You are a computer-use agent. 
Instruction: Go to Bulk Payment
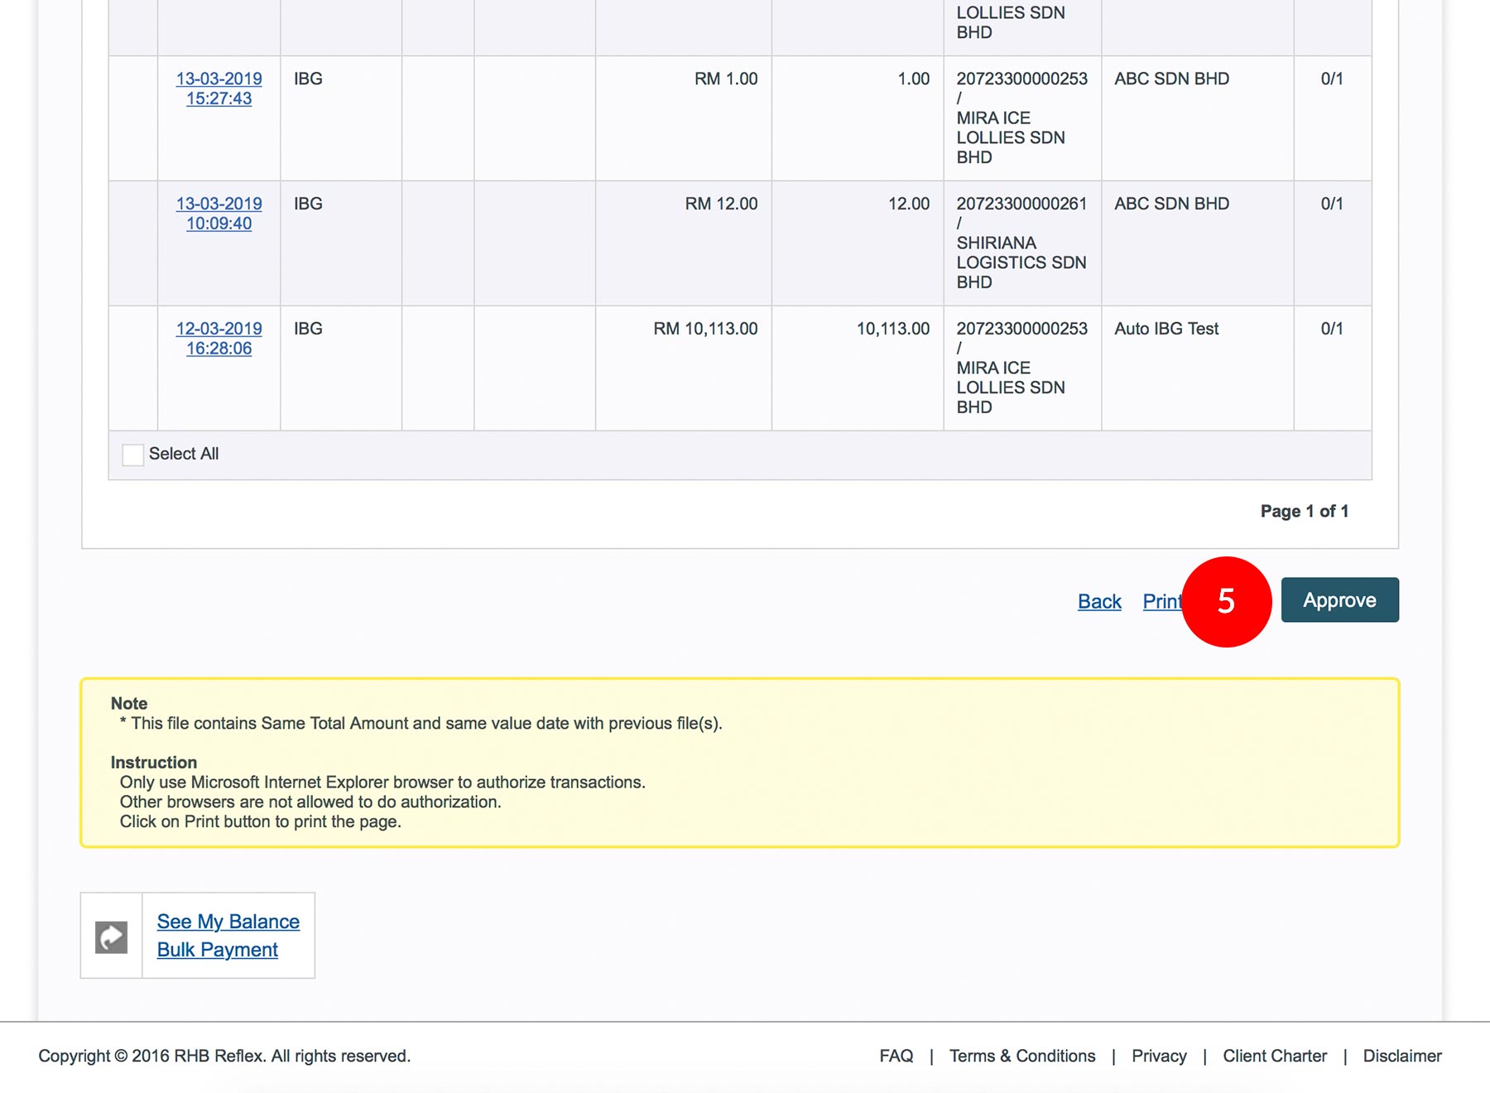pyautogui.click(x=217, y=950)
